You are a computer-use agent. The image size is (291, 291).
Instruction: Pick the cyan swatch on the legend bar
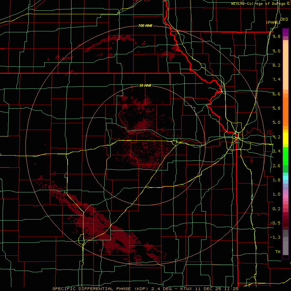coord(286,178)
